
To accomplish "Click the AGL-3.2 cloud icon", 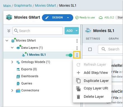I will click(101, 18).
